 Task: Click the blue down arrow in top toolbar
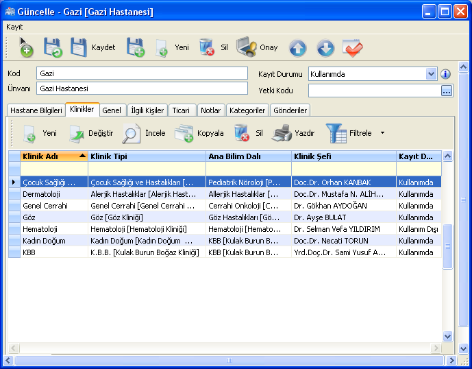[x=325, y=48]
